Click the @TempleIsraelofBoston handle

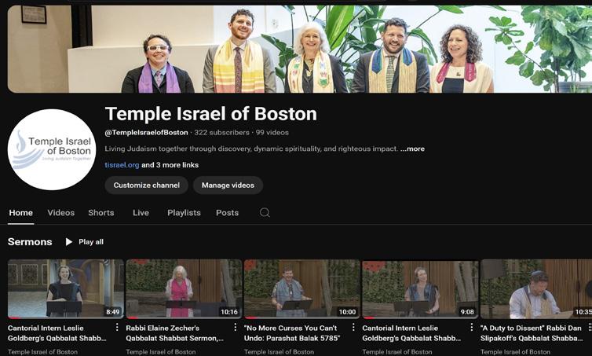(x=147, y=133)
